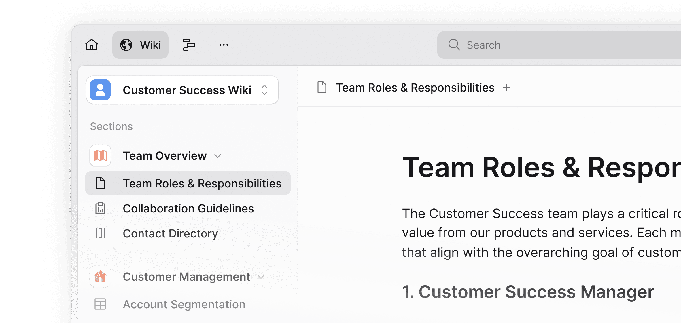
Task: Click the plus button beside the page tab title
Action: tap(506, 87)
